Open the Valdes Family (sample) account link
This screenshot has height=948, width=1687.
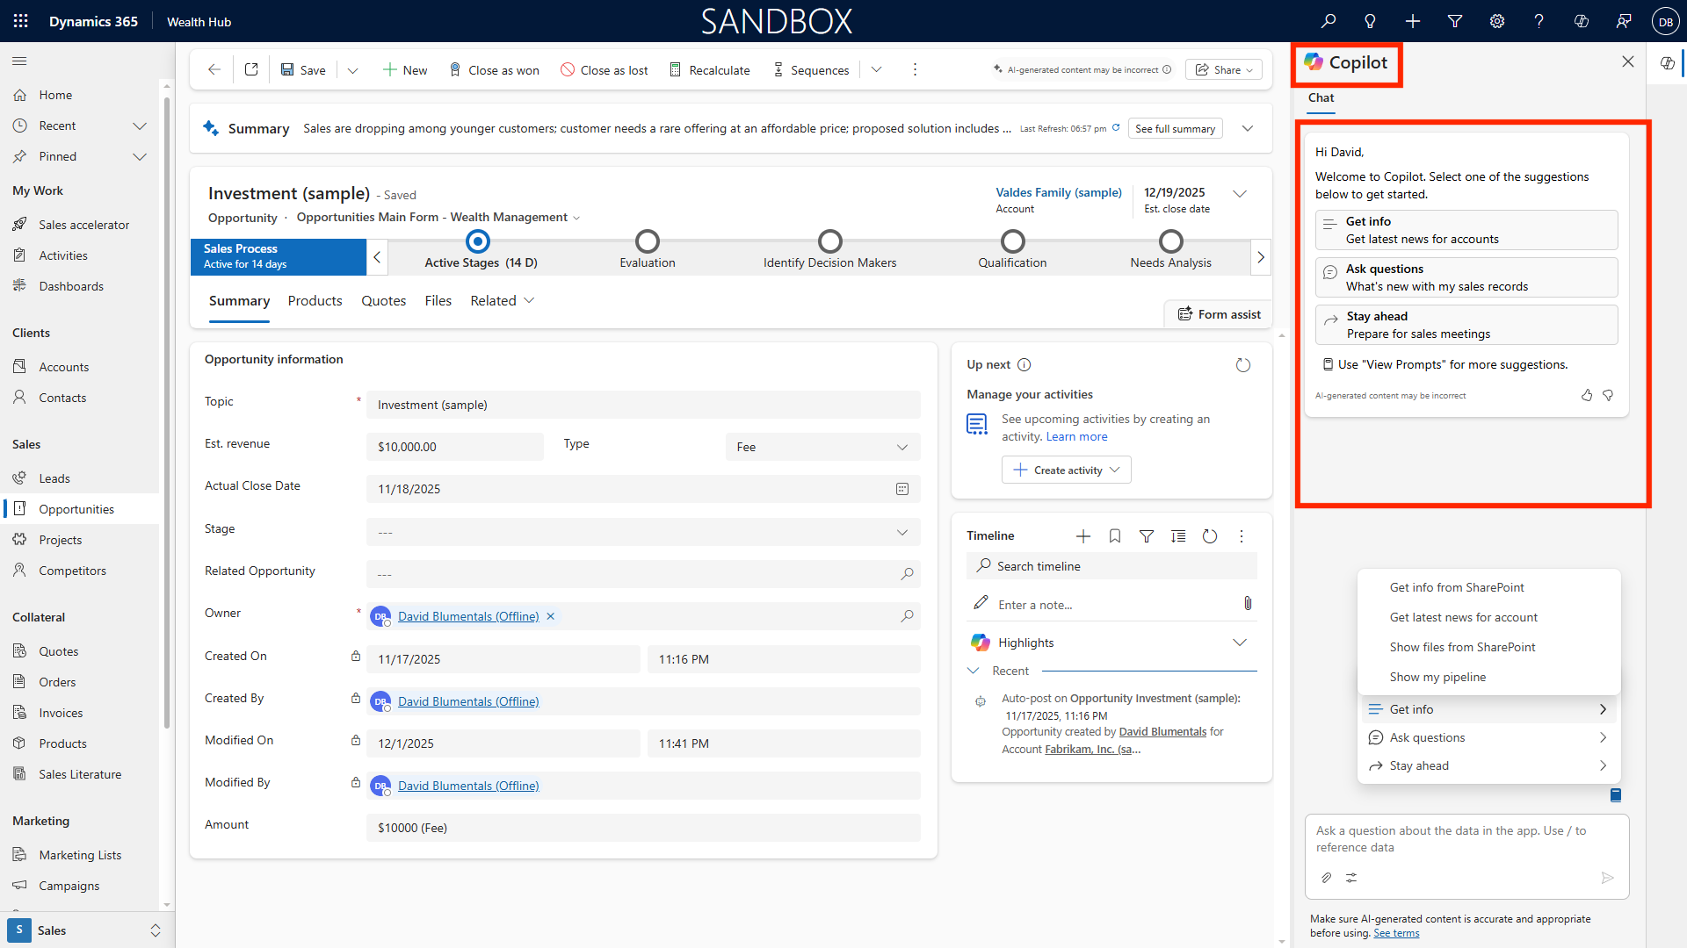1058,192
